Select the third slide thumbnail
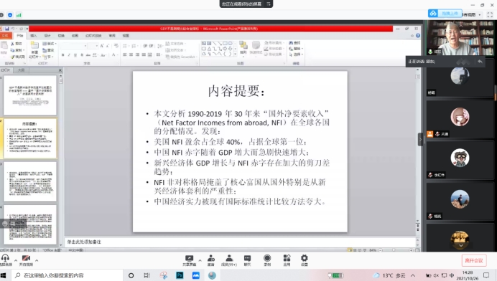Screen dimensions: 497x281 point(30,181)
